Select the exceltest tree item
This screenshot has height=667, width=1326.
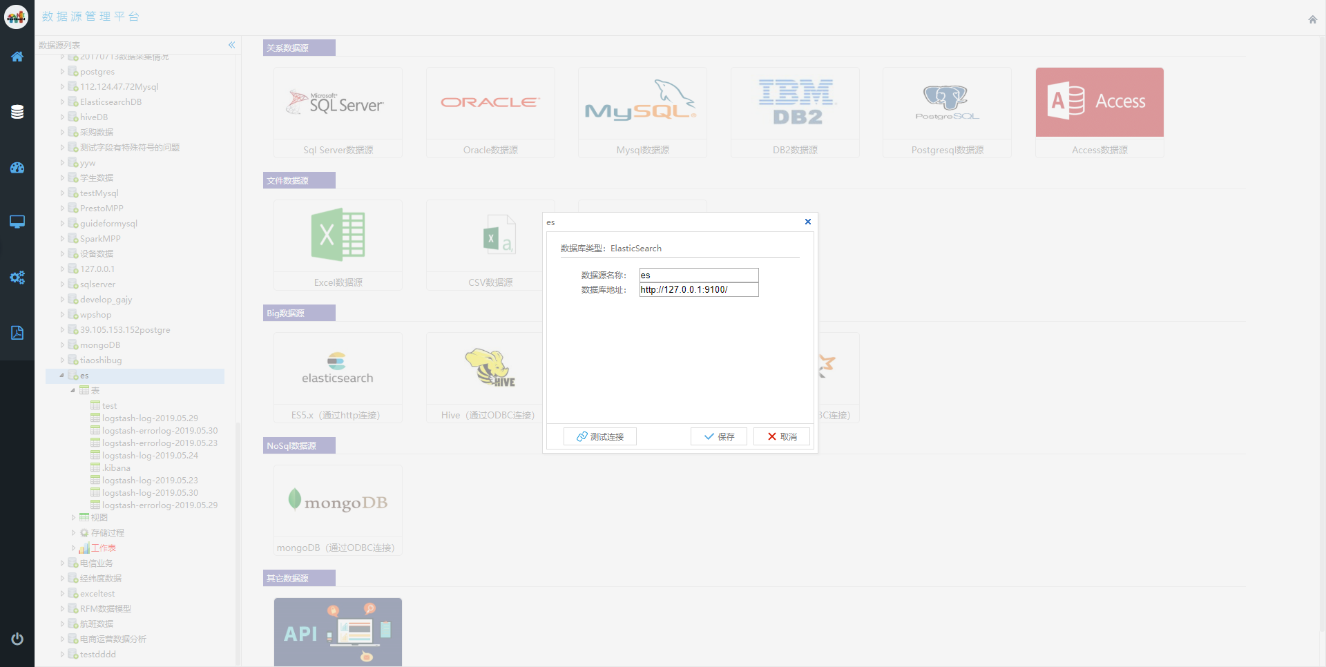click(x=97, y=594)
